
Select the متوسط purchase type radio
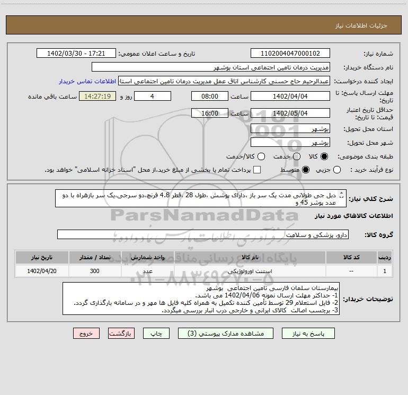pos(306,170)
